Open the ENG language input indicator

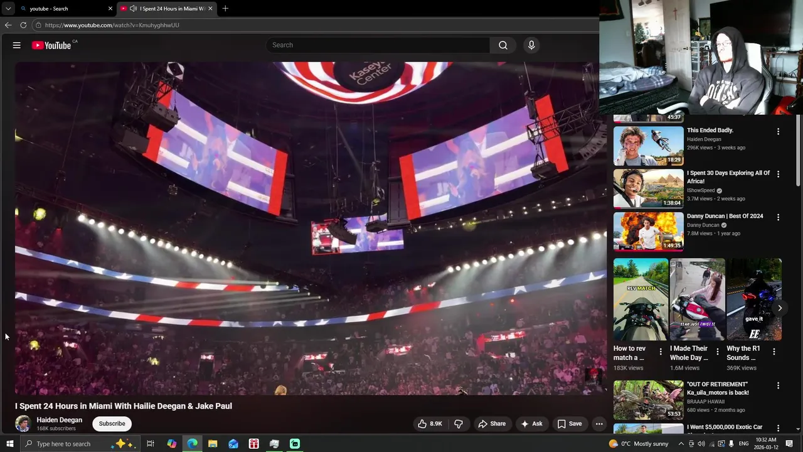[744, 444]
